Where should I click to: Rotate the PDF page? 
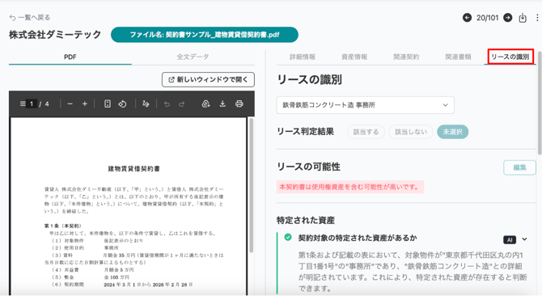122,104
